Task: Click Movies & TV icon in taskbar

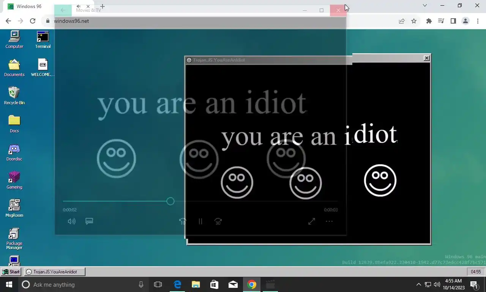Action: coord(270,284)
